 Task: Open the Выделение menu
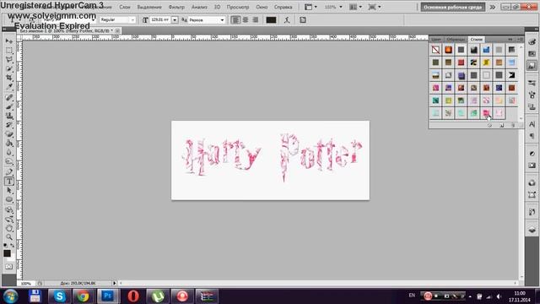[x=149, y=7]
